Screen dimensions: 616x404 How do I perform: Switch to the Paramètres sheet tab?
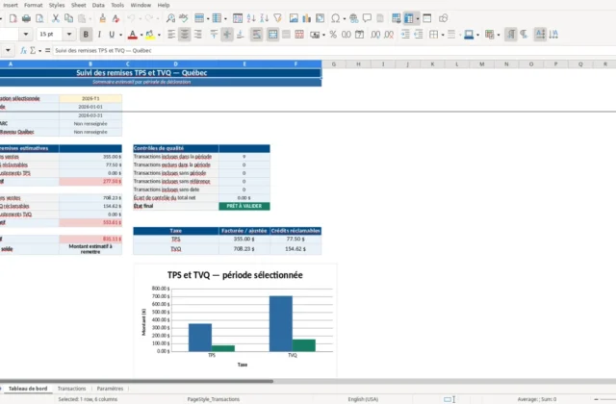pos(110,389)
